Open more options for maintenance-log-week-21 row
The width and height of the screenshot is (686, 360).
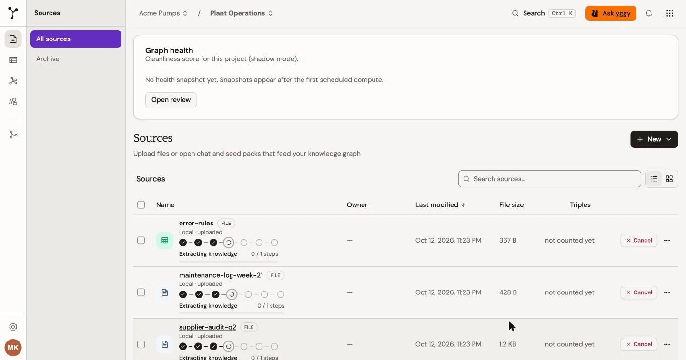[x=667, y=292]
